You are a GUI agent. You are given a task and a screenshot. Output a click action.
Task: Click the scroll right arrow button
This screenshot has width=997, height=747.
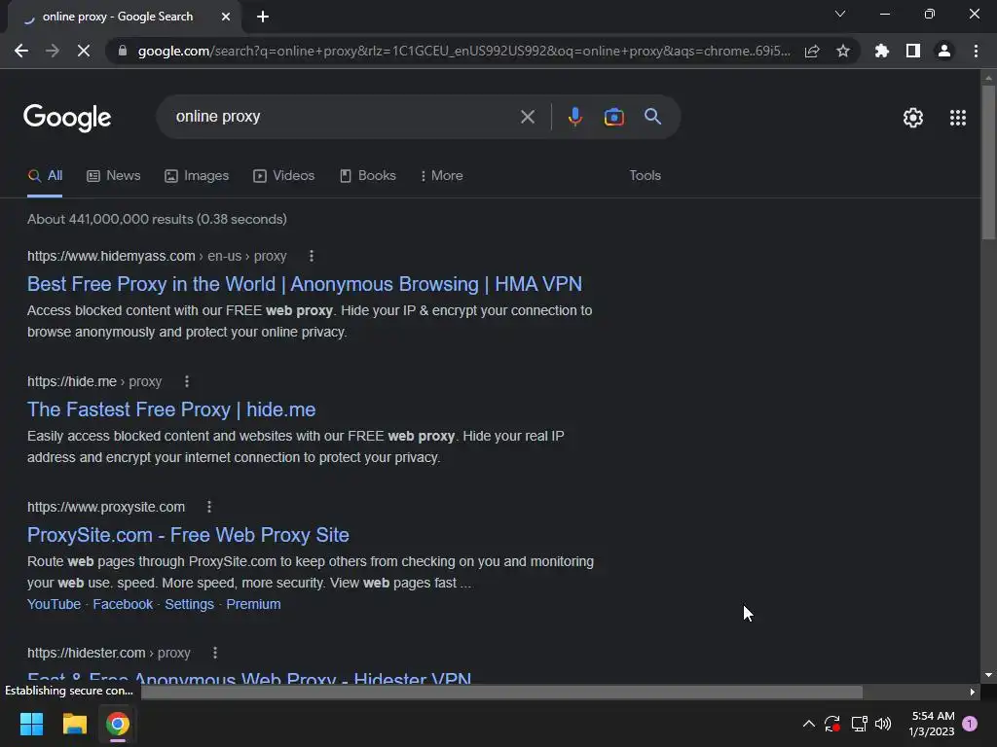[x=972, y=692]
